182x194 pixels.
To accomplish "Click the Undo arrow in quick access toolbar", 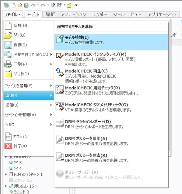I will click(x=33, y=5).
